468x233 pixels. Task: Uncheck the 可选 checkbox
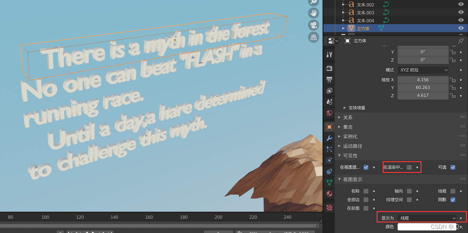453,167
